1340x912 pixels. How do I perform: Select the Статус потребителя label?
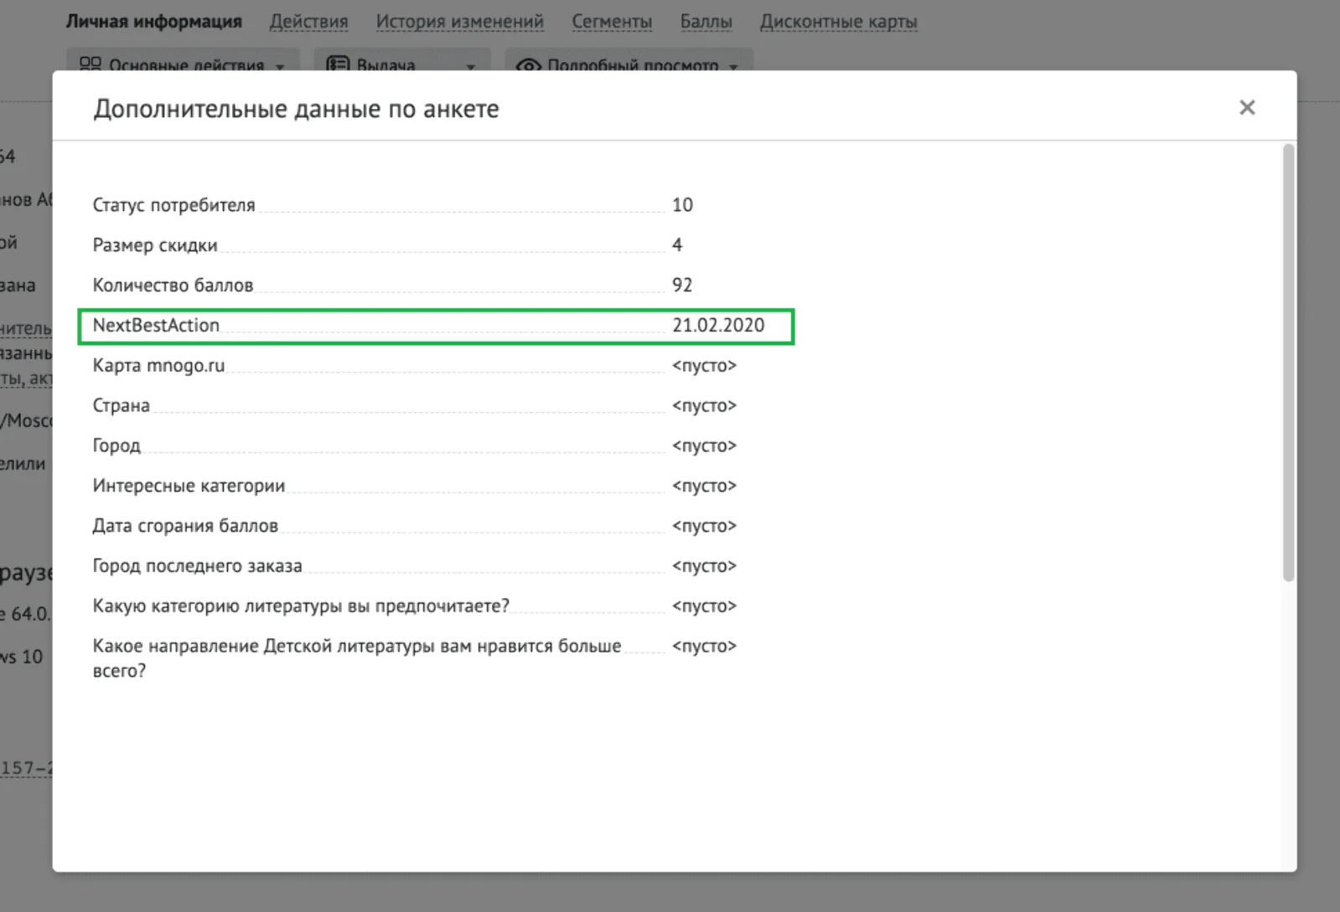point(173,205)
